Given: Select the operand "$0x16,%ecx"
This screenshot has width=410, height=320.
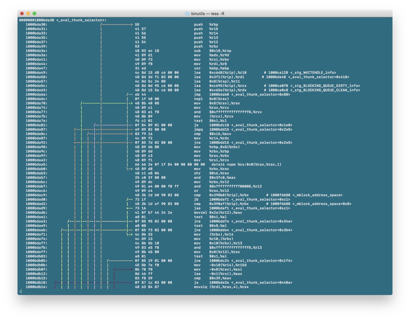Looking at the screenshot, I should 220,134.
